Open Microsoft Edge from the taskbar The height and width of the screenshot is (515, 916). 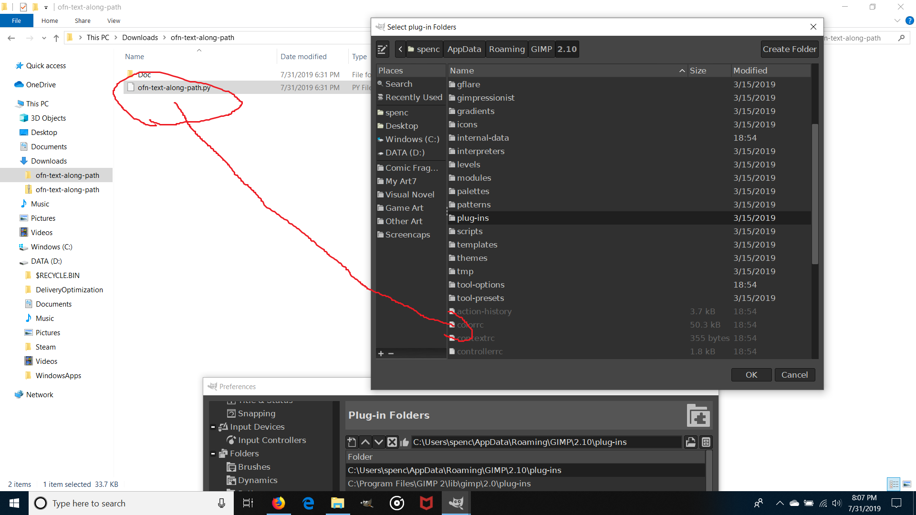[308, 503]
